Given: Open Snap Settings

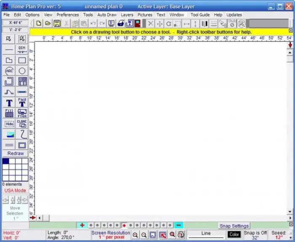Looking at the screenshot, I should [x=234, y=226].
